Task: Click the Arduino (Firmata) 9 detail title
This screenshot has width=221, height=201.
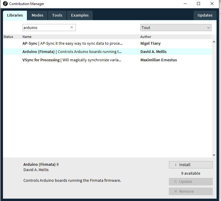Action: [41, 164]
